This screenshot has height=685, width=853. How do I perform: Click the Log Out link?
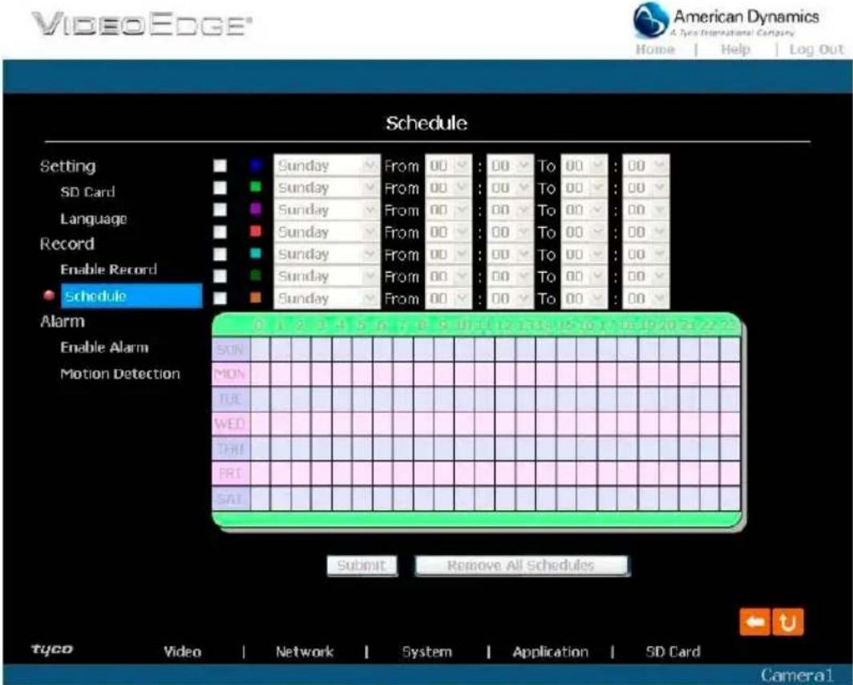click(817, 50)
